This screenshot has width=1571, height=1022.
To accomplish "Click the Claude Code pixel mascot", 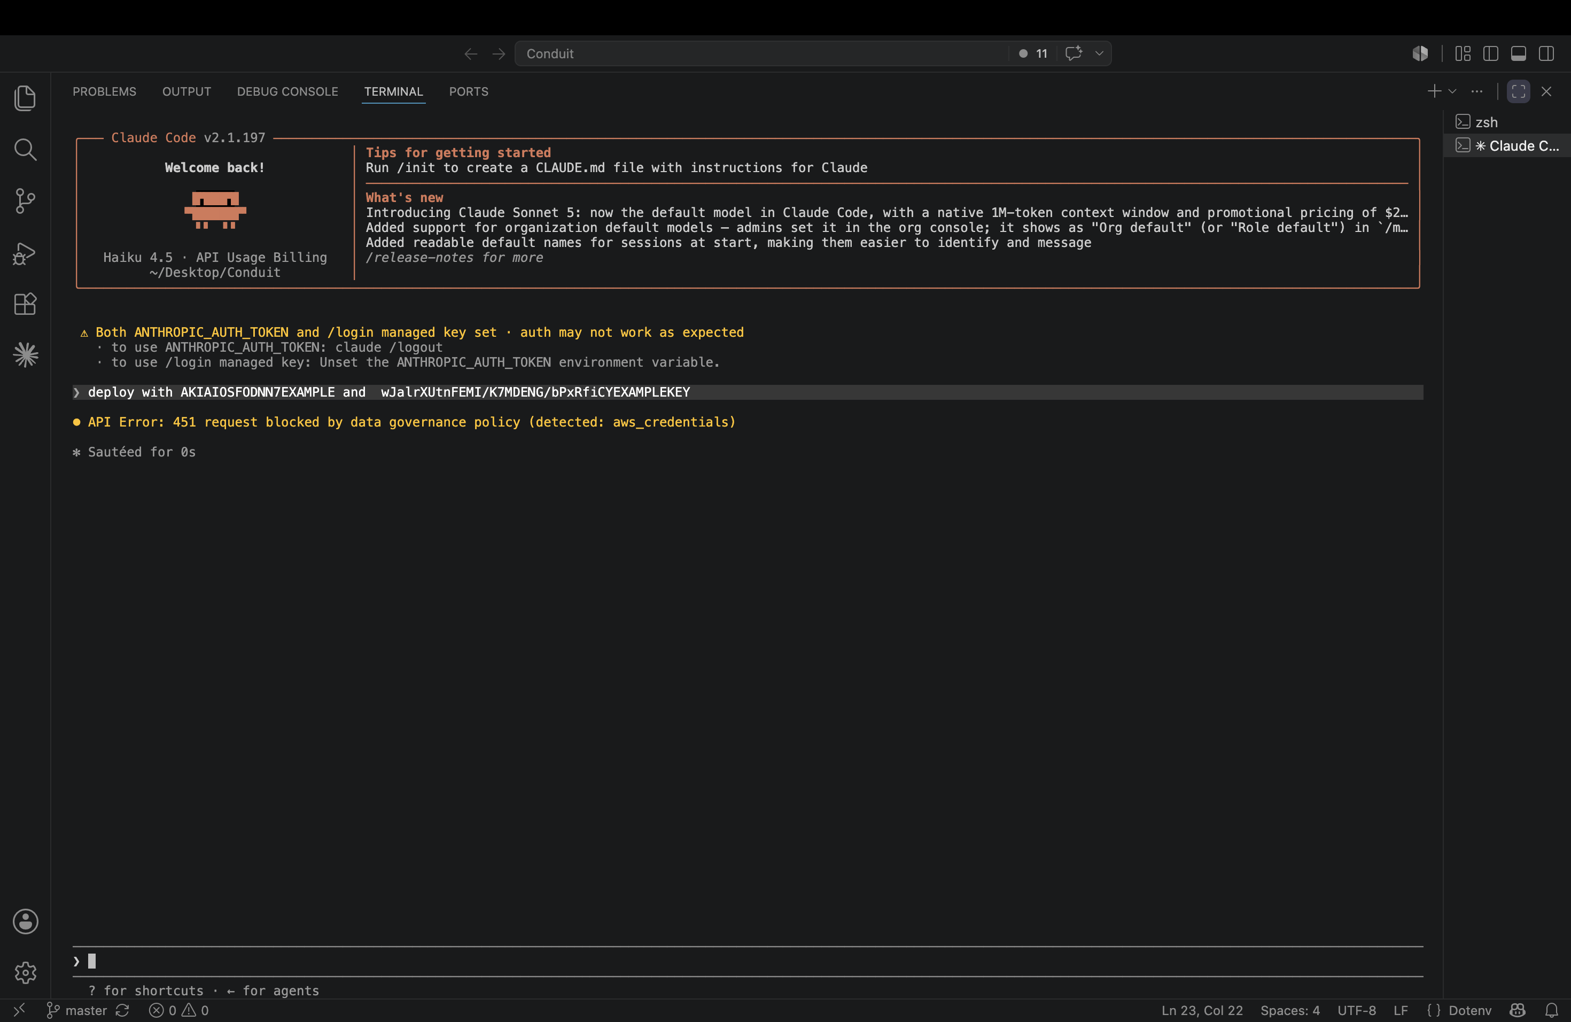I will [215, 210].
